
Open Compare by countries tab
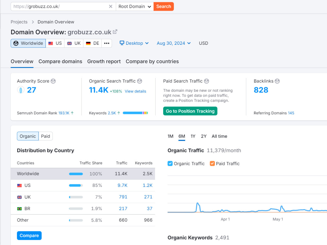152,61
